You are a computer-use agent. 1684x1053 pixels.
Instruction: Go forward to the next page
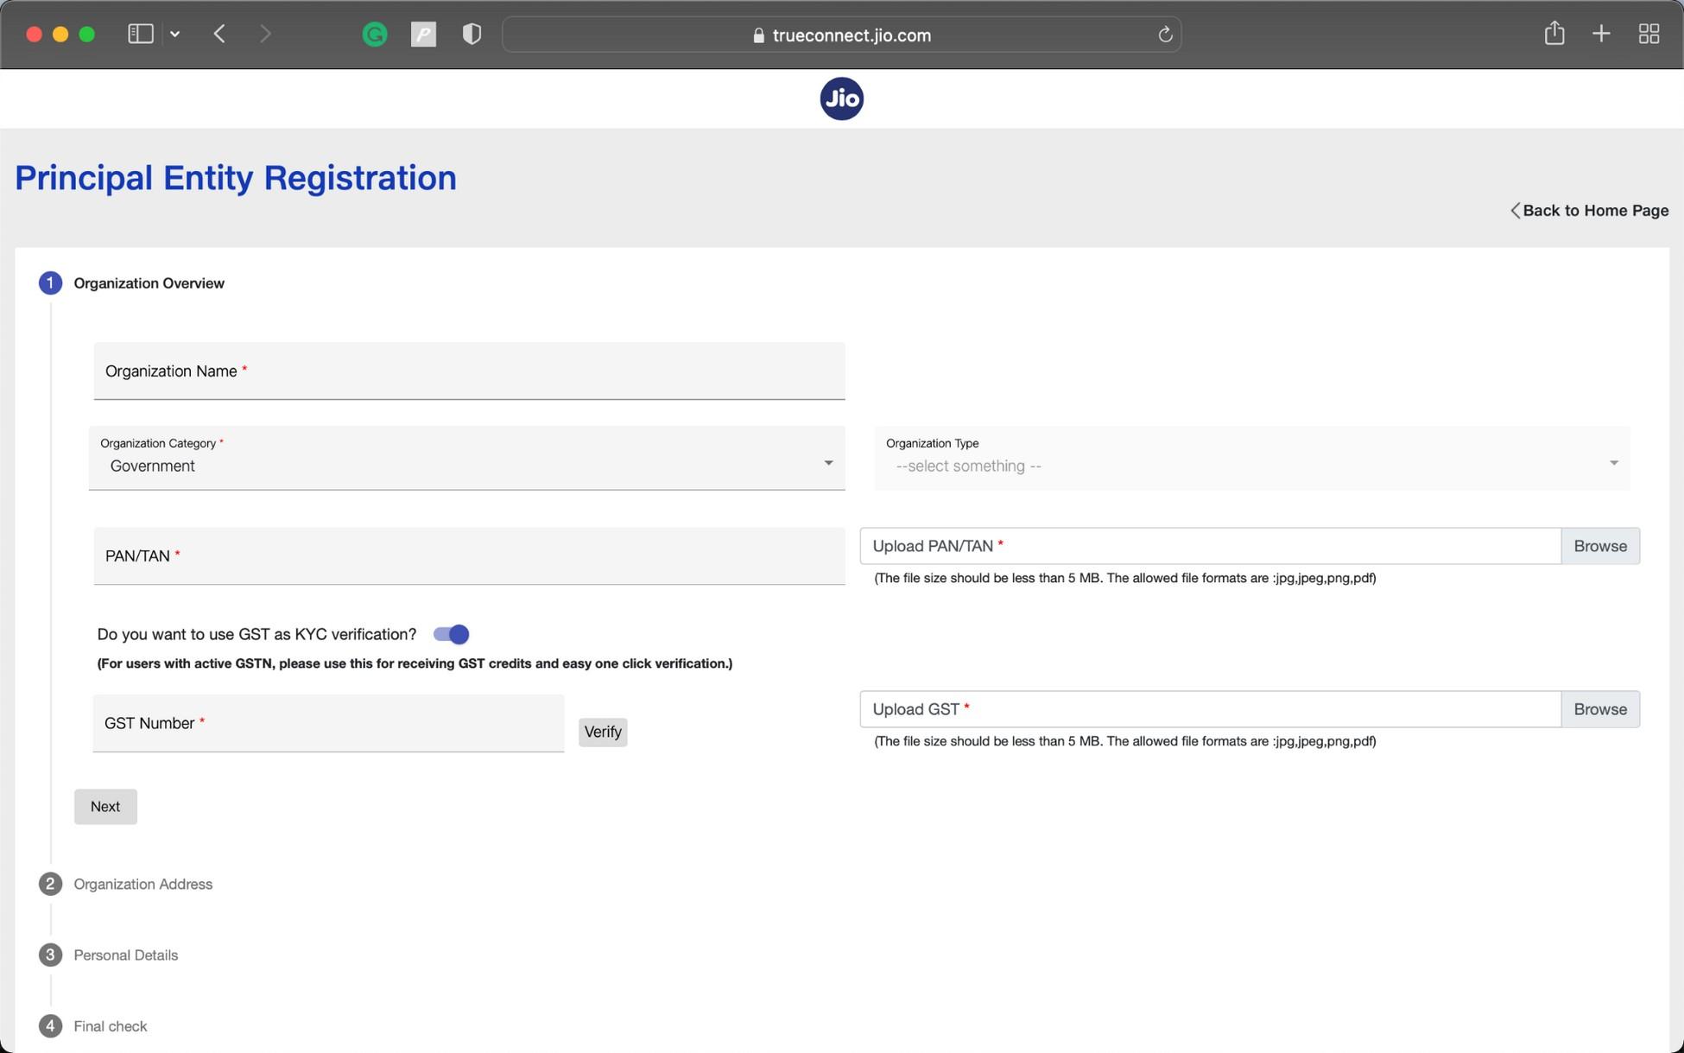pos(265,34)
